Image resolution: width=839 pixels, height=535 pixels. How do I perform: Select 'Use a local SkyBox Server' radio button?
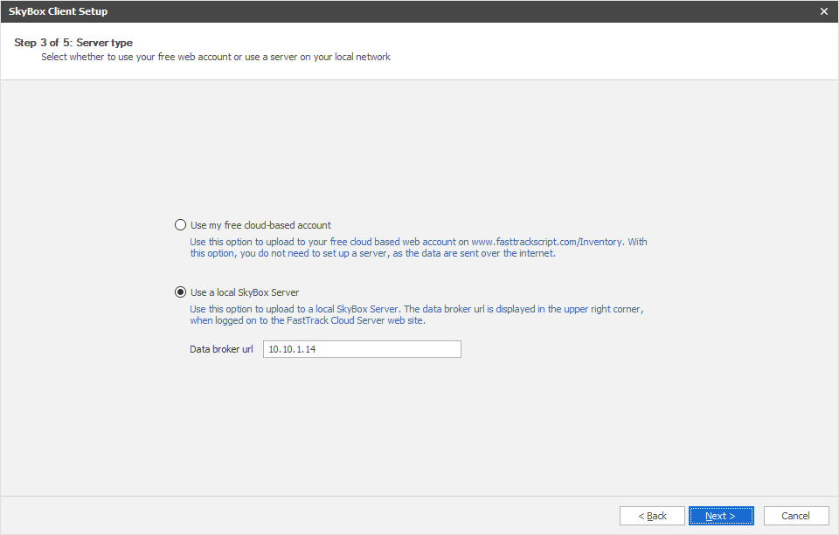180,292
